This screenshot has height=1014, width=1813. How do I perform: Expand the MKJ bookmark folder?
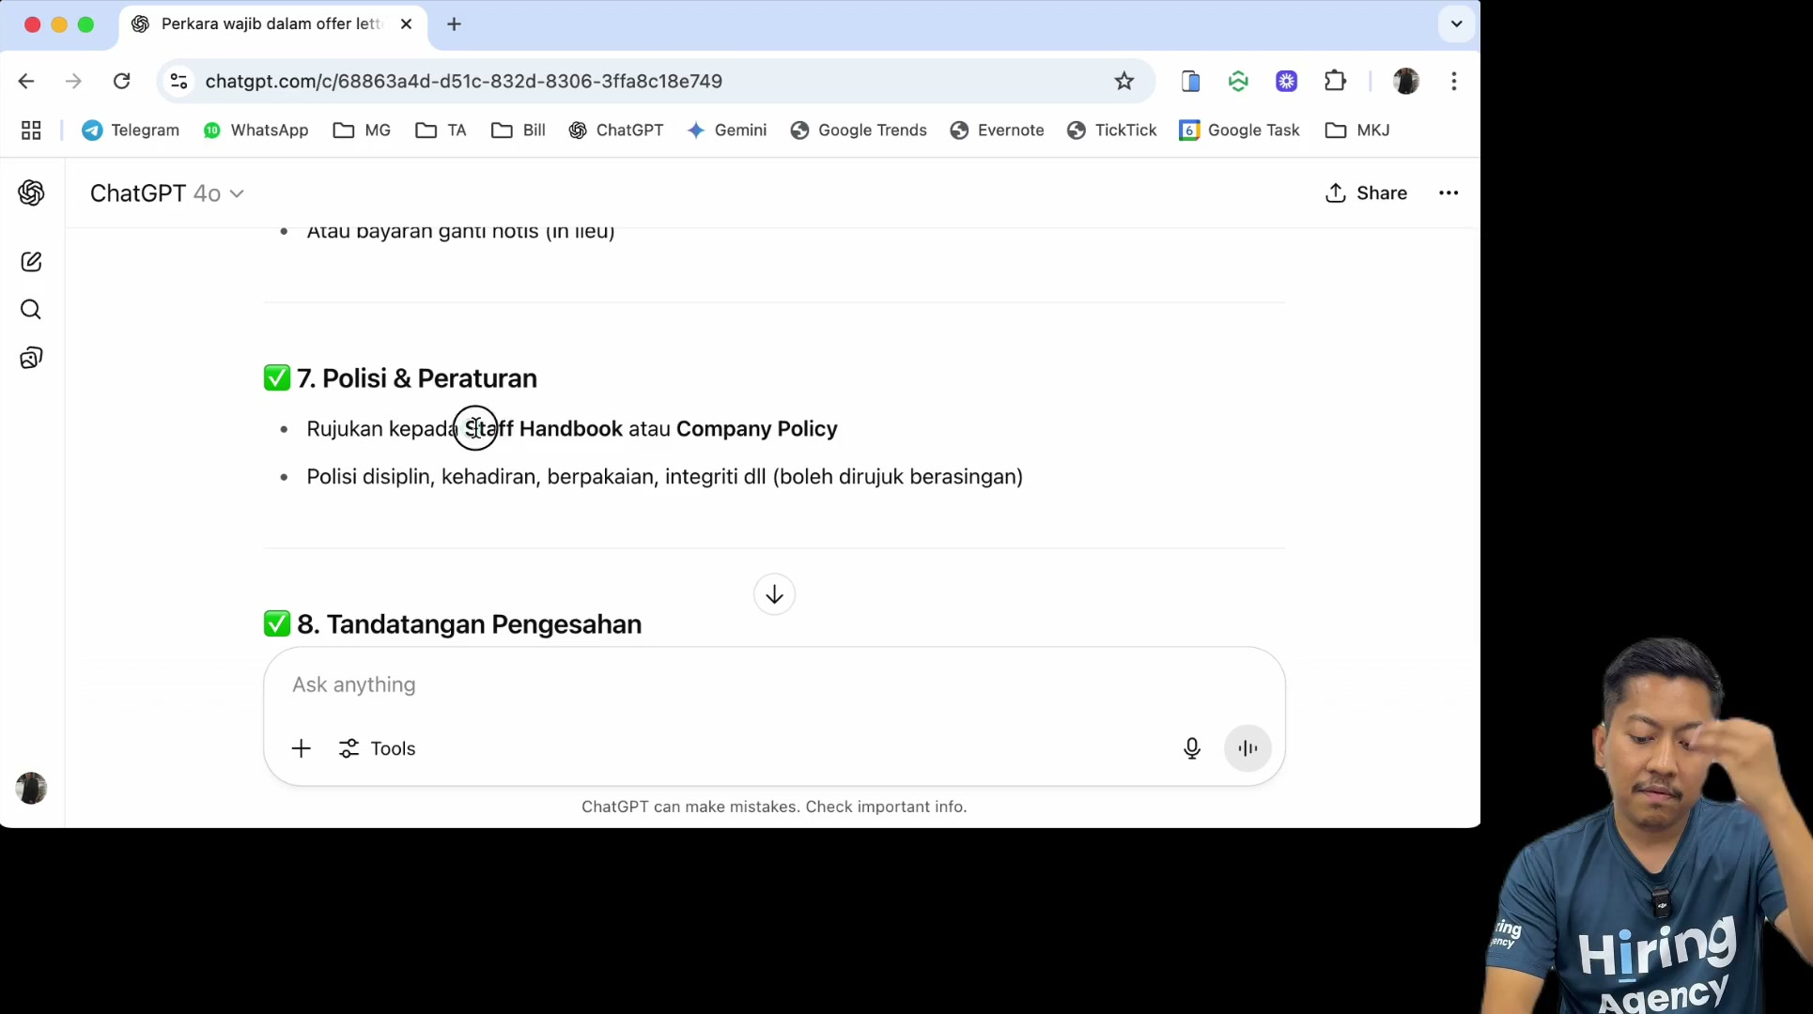[x=1357, y=131]
